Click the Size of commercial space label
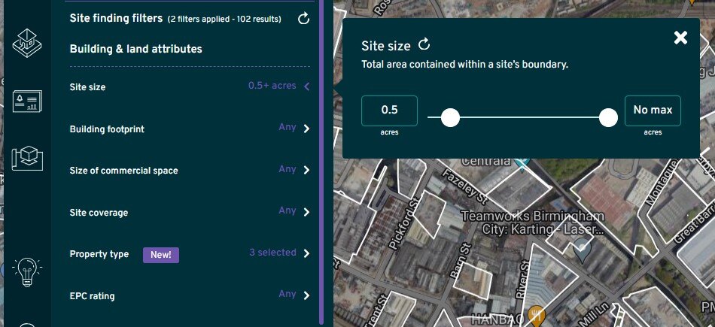Screen dimensions: 715x327 (x=124, y=171)
